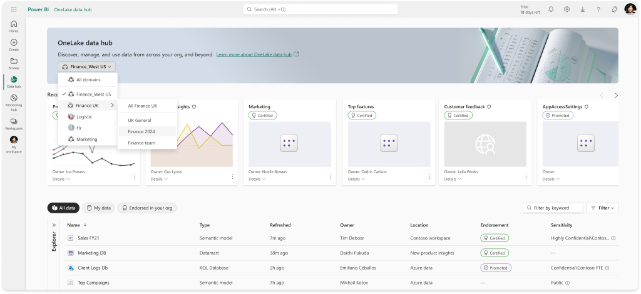641x294 pixels.
Task: Expand the Explorer pane chevrons
Action: point(54,225)
